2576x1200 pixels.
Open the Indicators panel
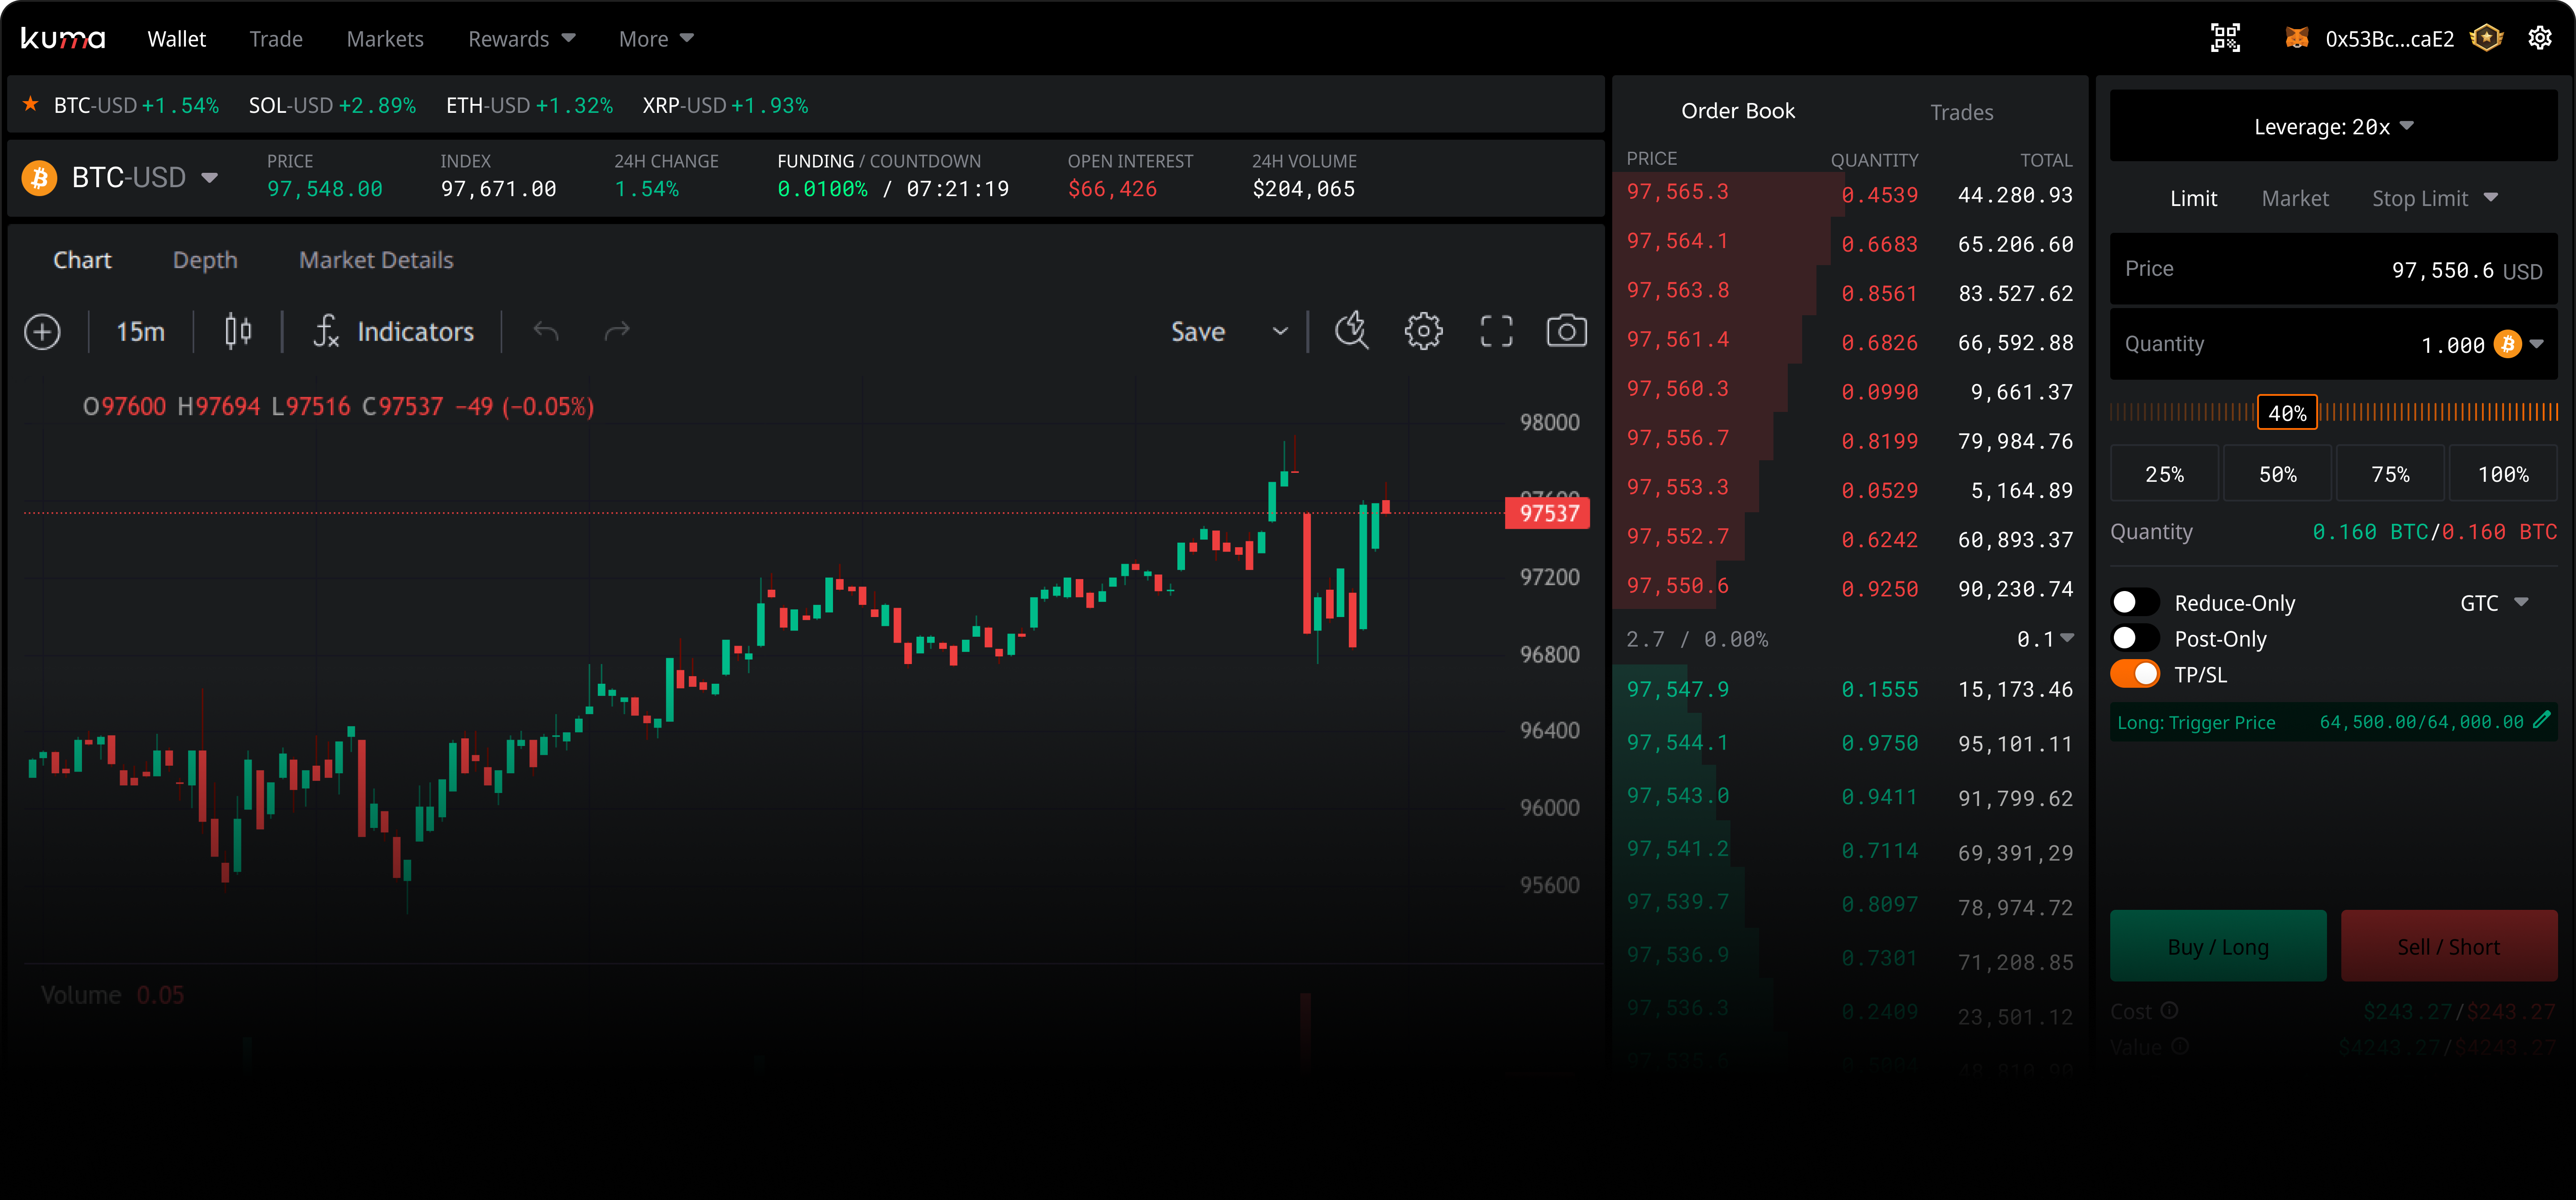pos(414,331)
